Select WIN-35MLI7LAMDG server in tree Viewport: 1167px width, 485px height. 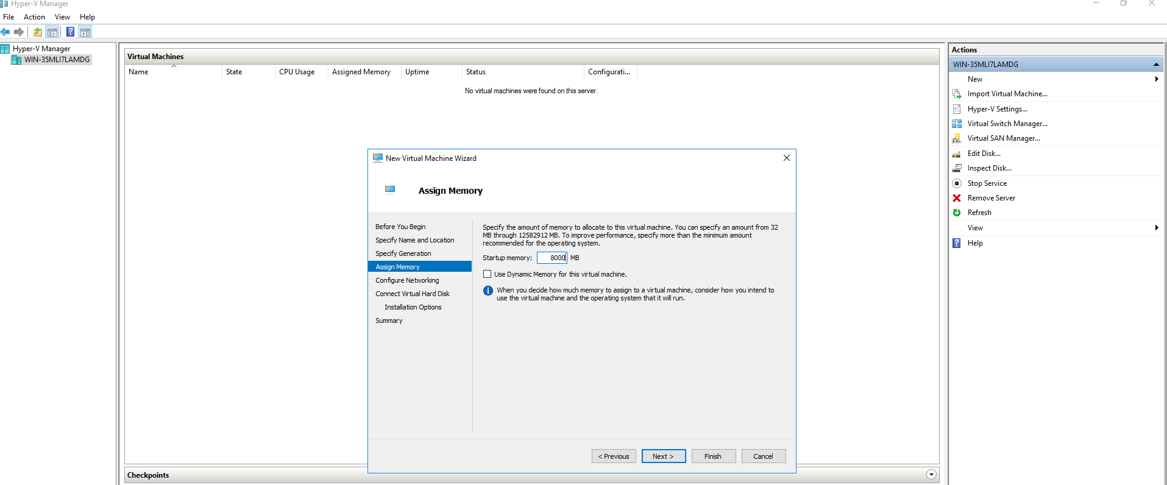pyautogui.click(x=57, y=60)
